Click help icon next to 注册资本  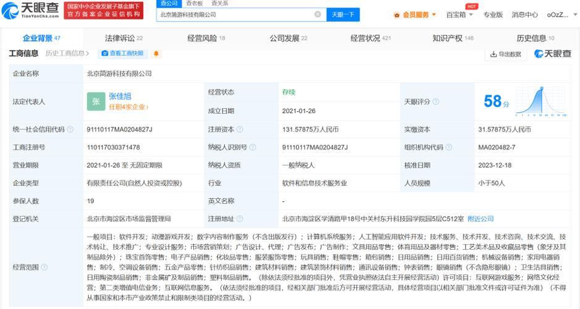coord(240,130)
